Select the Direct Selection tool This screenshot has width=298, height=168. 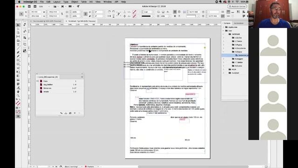coord(18,29)
